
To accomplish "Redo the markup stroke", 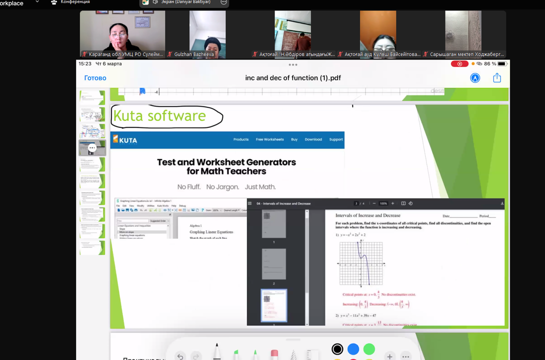I will click(196, 356).
